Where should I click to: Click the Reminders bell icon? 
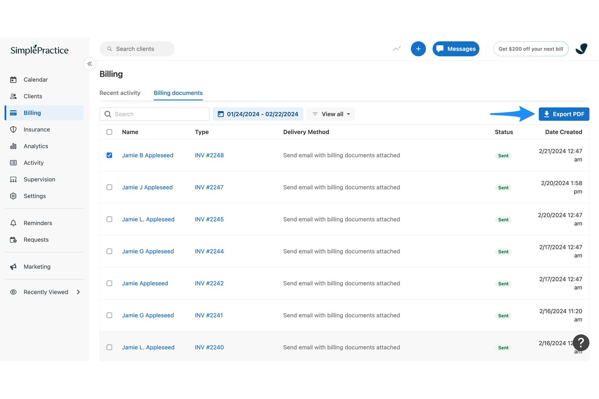[13, 223]
